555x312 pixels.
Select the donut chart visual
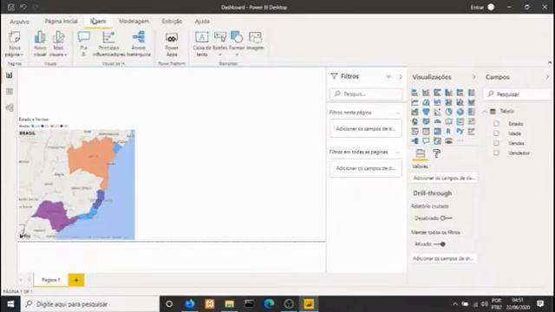tap(460, 112)
